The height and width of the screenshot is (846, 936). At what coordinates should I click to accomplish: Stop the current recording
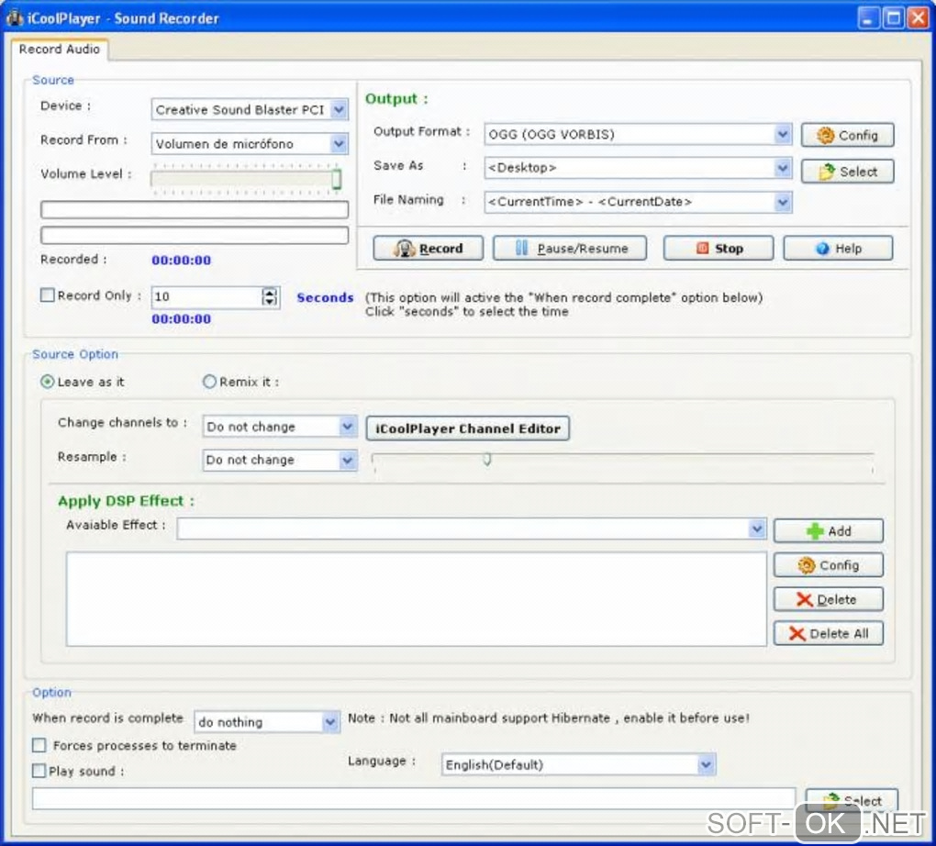(719, 249)
